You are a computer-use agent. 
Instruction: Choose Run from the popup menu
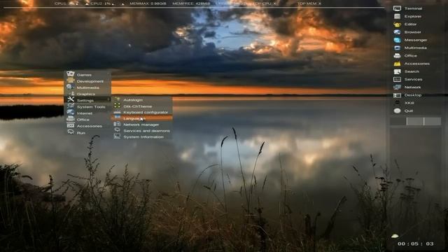[87, 132]
